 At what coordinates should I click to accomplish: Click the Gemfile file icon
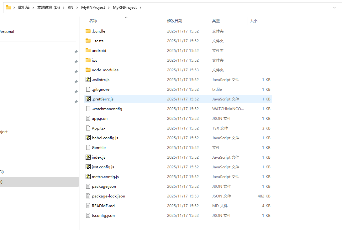click(88, 147)
